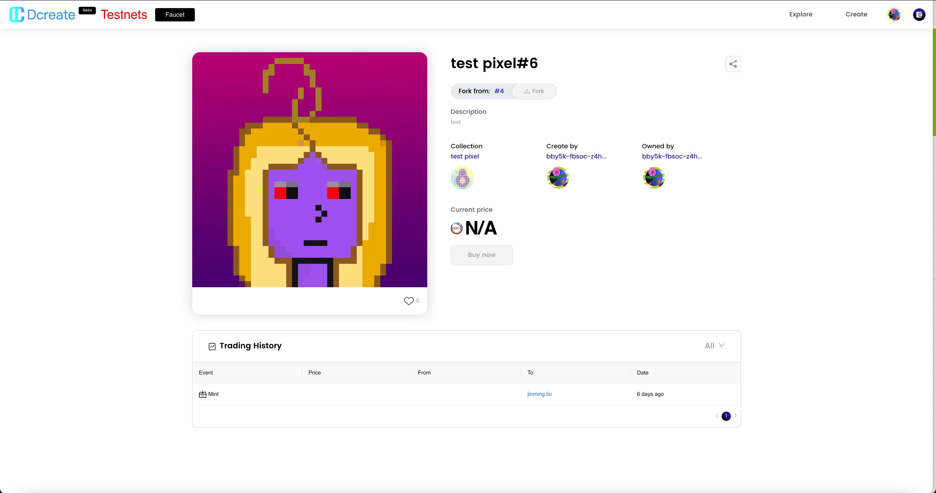Image resolution: width=936 pixels, height=493 pixels.
Task: Click the Faucet button
Action: (175, 15)
